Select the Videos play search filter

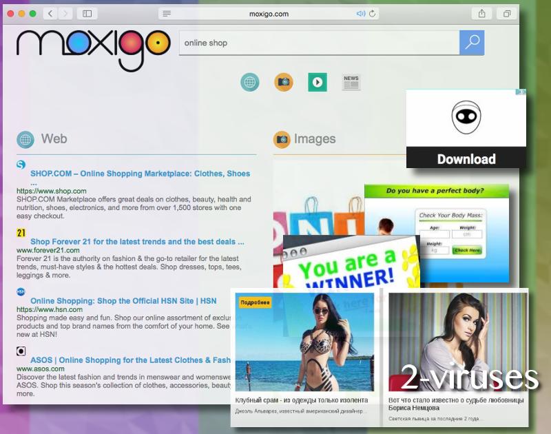pyautogui.click(x=318, y=82)
